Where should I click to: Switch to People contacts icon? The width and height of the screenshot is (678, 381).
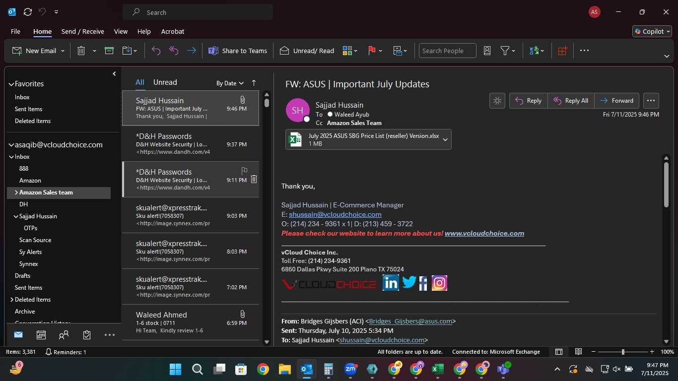(64, 335)
